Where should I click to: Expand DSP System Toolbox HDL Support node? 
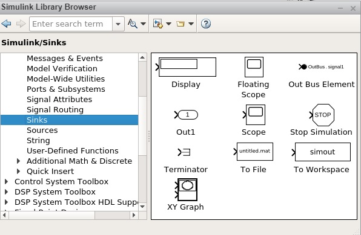click(7, 202)
